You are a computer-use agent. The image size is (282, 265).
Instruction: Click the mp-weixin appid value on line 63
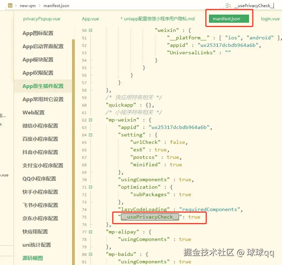pyautogui.click(x=179, y=127)
